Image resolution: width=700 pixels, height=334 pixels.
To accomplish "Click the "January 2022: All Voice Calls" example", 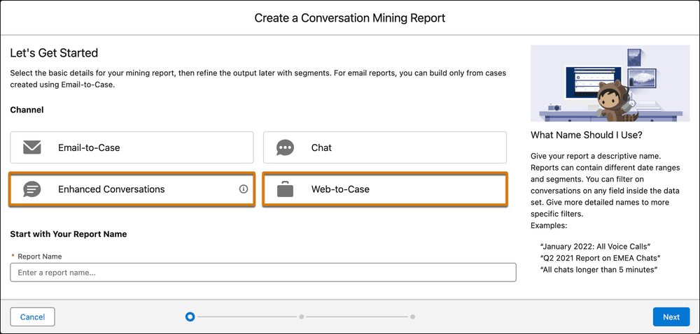I will pos(596,245).
